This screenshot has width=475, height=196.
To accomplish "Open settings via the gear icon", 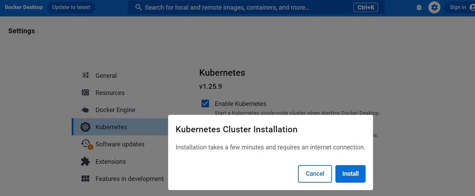I will (x=434, y=7).
